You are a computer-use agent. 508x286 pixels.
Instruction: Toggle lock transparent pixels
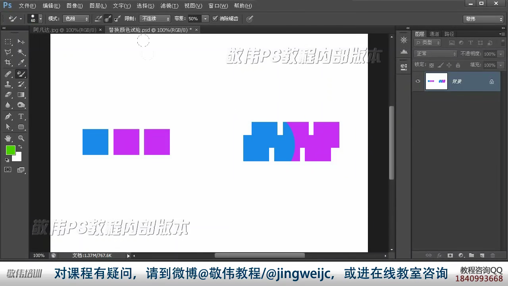[432, 65]
